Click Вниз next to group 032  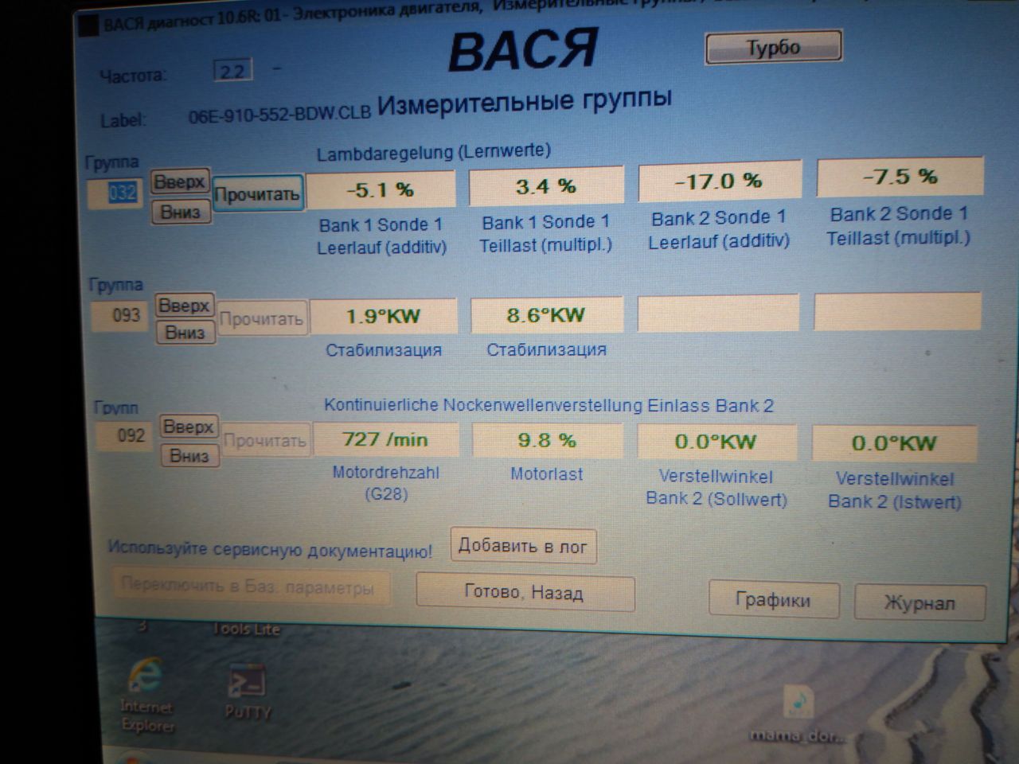coord(181,212)
